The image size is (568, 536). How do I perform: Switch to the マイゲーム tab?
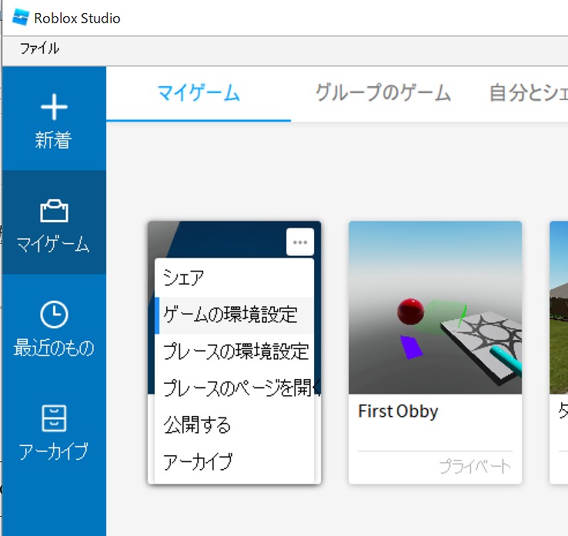tap(199, 93)
